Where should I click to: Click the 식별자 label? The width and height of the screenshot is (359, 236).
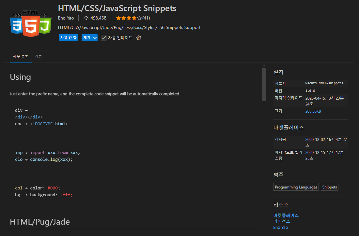[x=280, y=83]
